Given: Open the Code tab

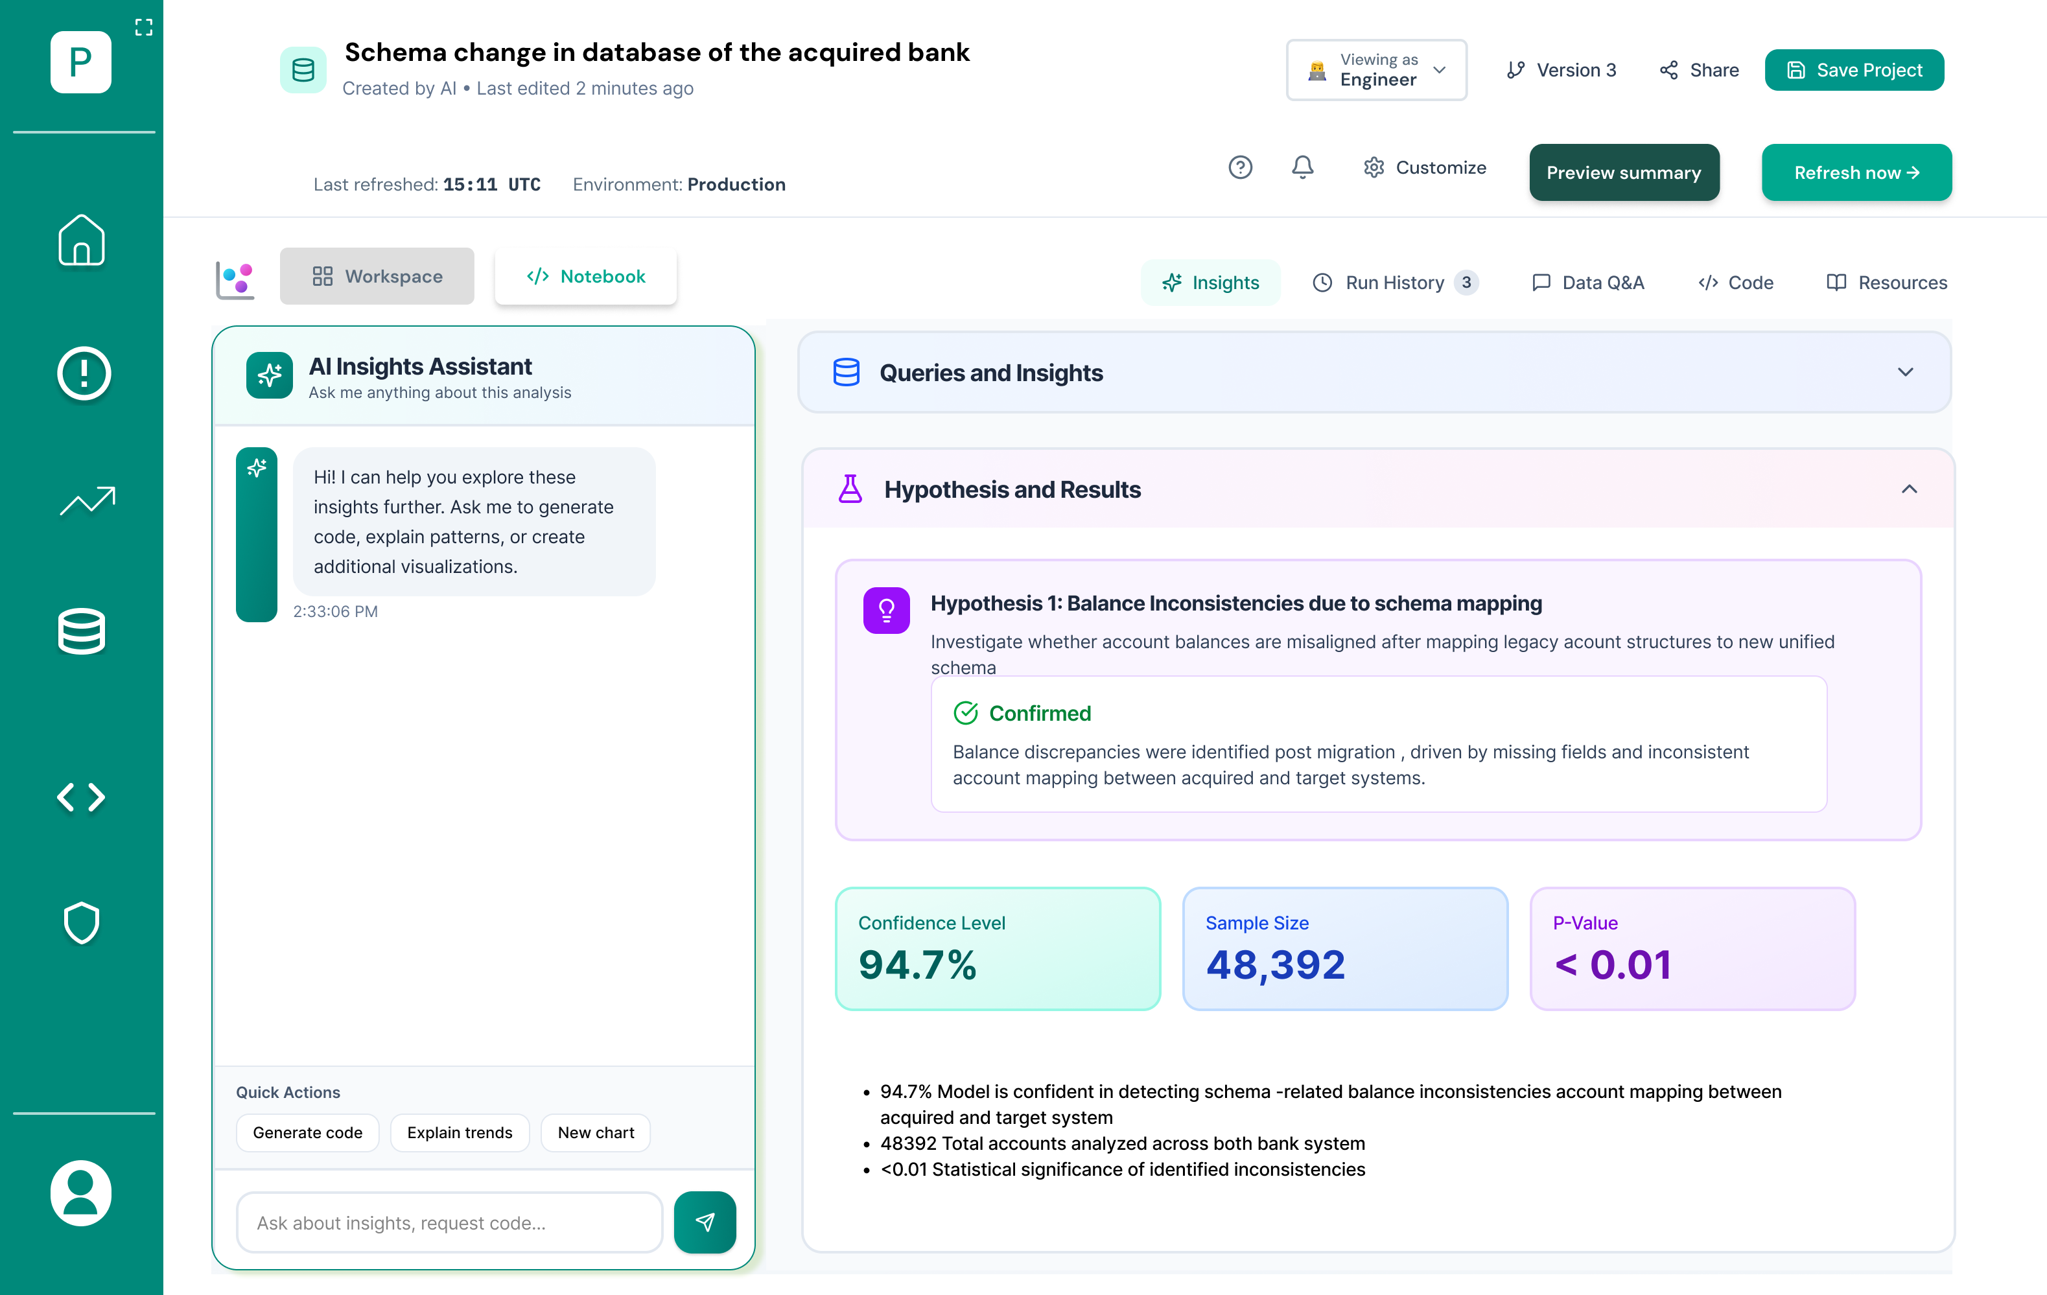Looking at the screenshot, I should pyautogui.click(x=1736, y=283).
